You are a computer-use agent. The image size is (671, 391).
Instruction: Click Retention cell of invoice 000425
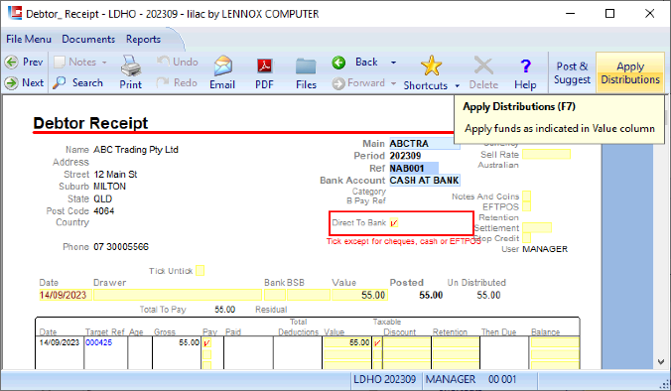tap(456, 342)
